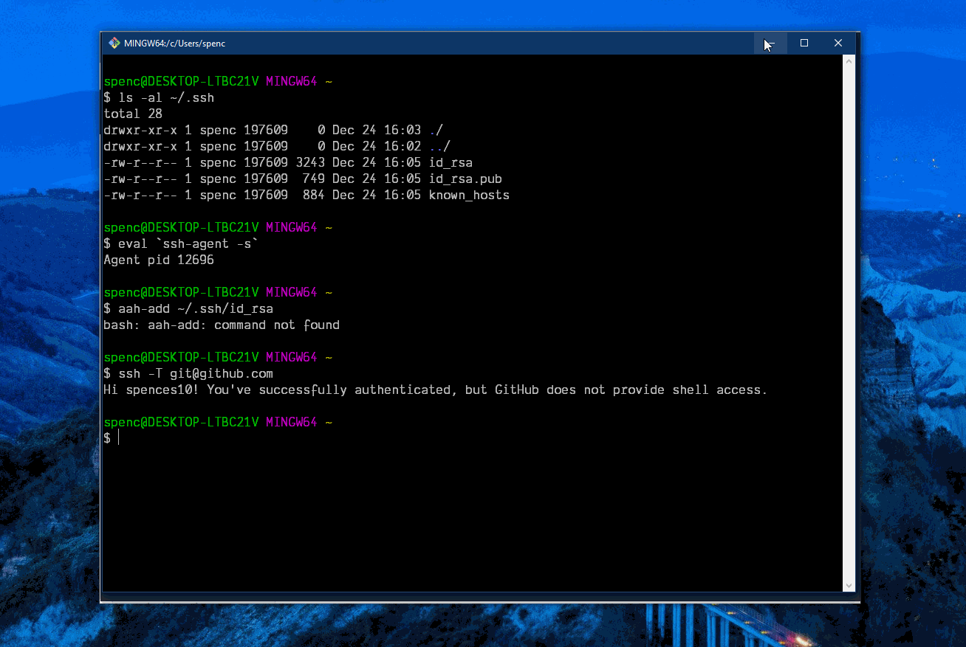Image resolution: width=966 pixels, height=647 pixels.
Task: Close the MINGW64 terminal window
Action: [x=838, y=44]
